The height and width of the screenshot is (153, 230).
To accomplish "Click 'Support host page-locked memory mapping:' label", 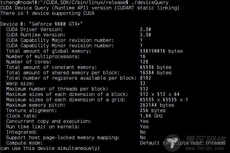I will click(x=63, y=138).
